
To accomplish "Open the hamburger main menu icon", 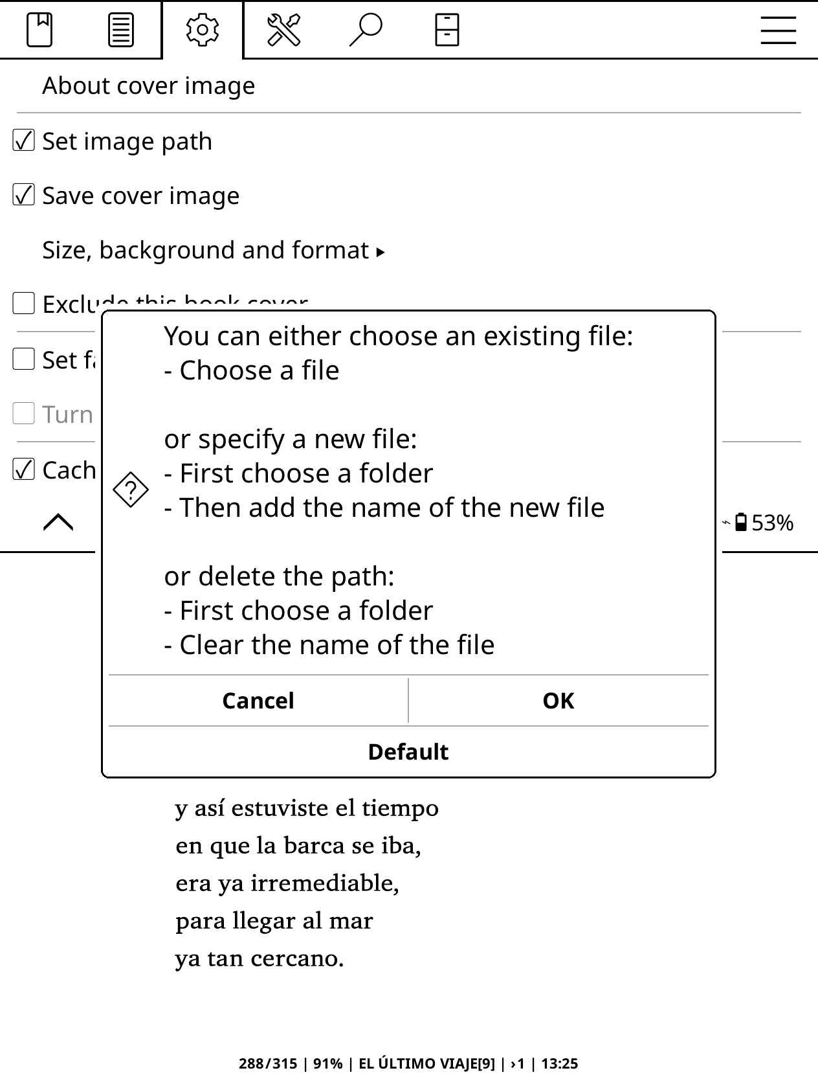I will (x=778, y=30).
